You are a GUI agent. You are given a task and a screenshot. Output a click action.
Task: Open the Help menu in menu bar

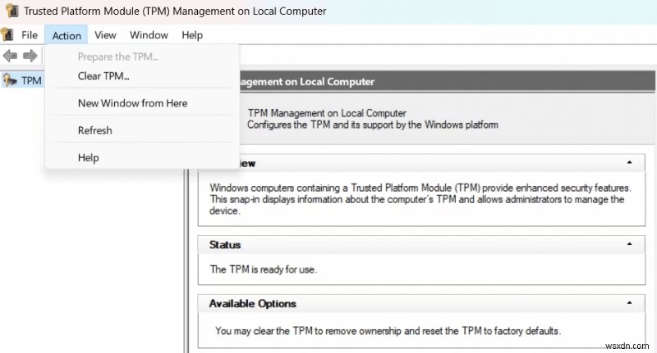[x=192, y=35]
